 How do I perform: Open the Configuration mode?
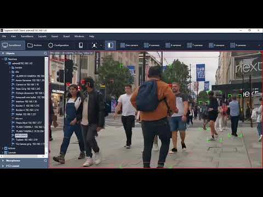tap(59, 45)
